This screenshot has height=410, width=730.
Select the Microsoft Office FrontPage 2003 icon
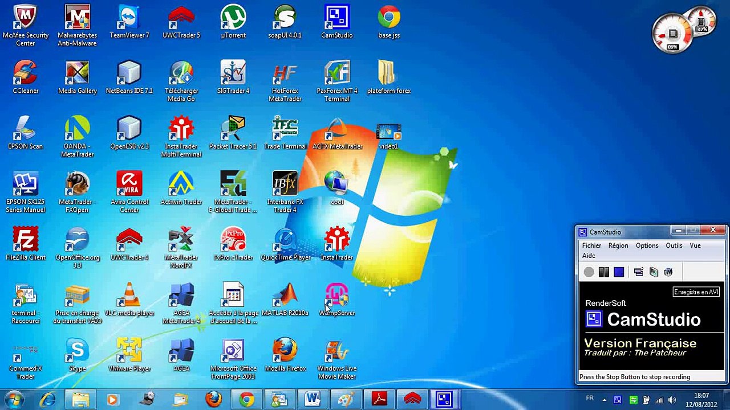click(x=233, y=359)
